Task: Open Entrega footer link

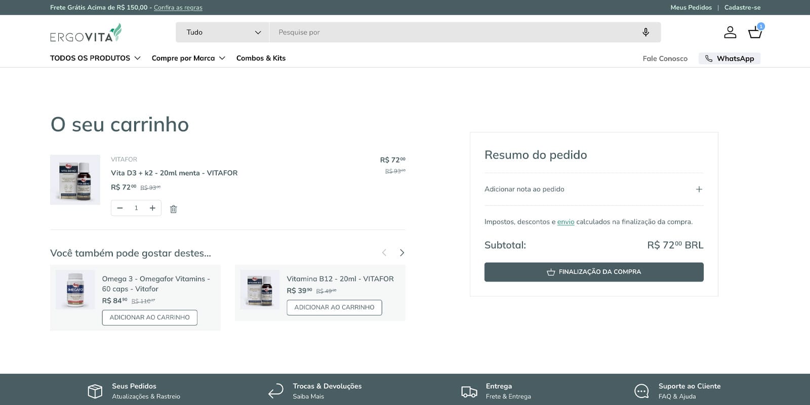Action: pos(499,386)
